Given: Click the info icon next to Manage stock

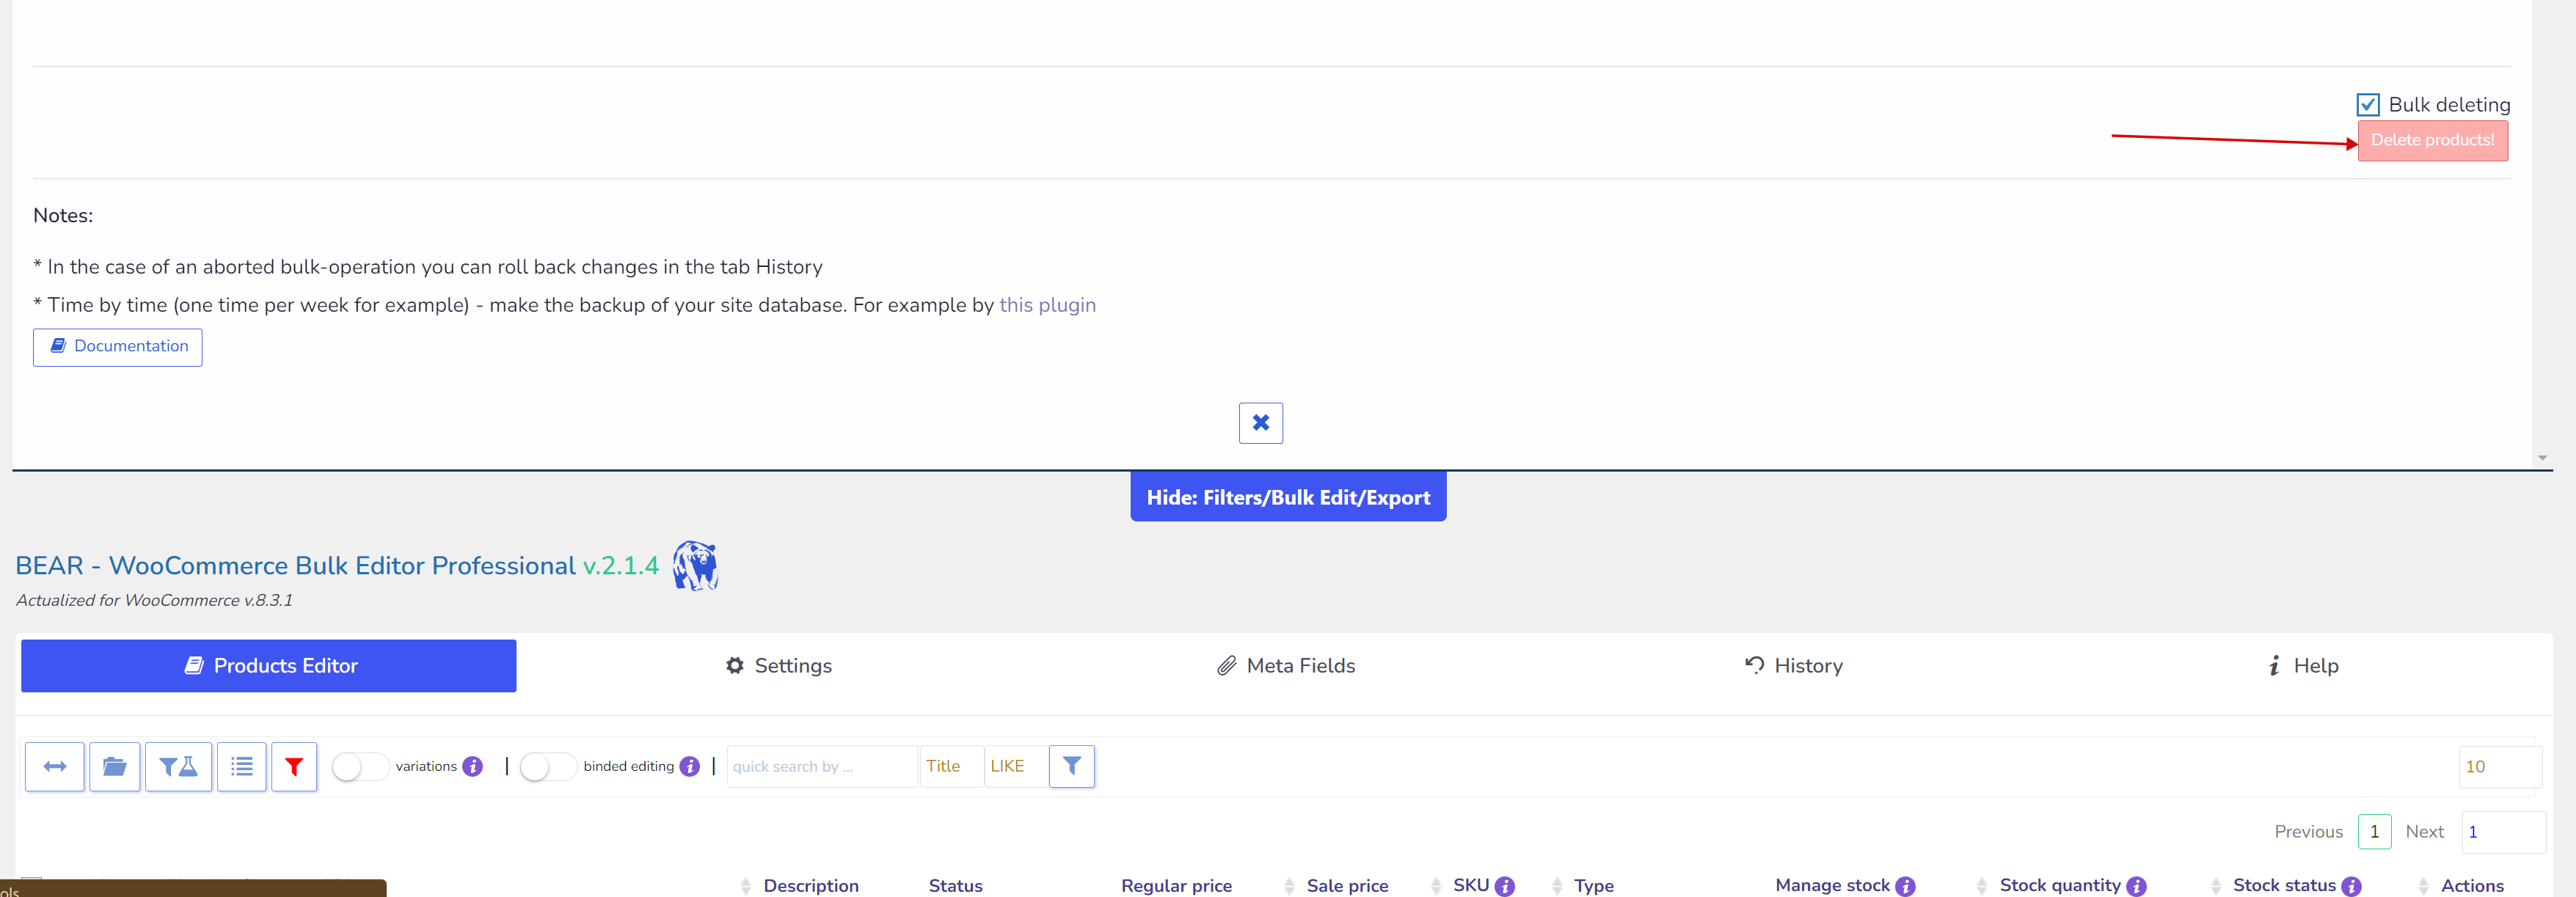Looking at the screenshot, I should tap(1906, 886).
